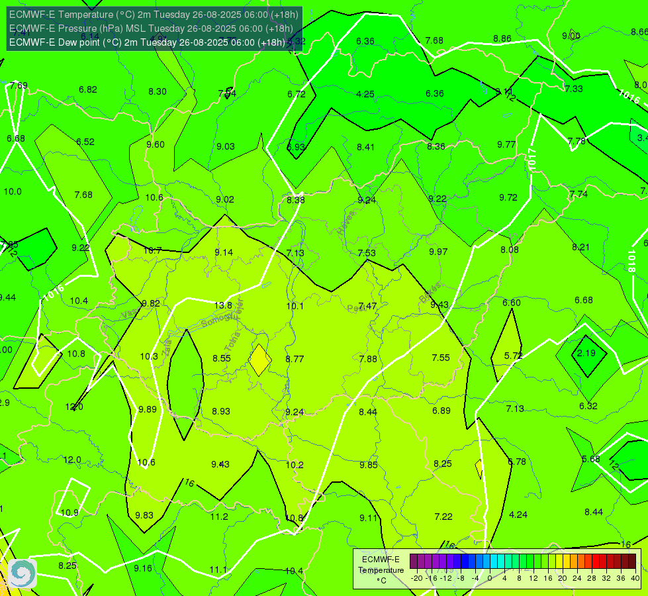Select the ECMWF-E Temperature 2m legend line
The width and height of the screenshot is (648, 596).
click(154, 15)
